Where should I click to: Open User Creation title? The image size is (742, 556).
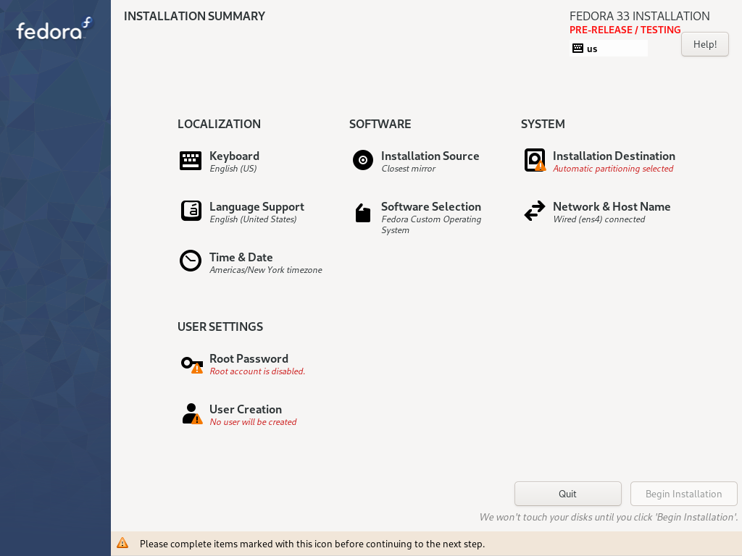tap(246, 410)
